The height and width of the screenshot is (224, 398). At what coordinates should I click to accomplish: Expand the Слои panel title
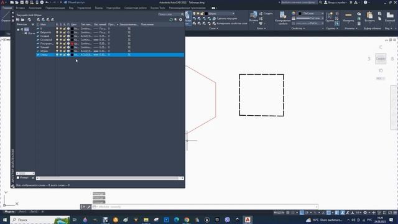click(x=213, y=29)
